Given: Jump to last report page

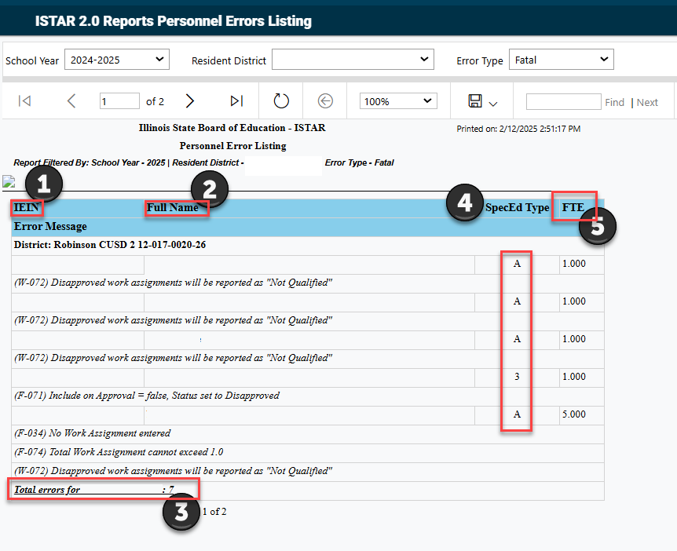Looking at the screenshot, I should pyautogui.click(x=236, y=101).
